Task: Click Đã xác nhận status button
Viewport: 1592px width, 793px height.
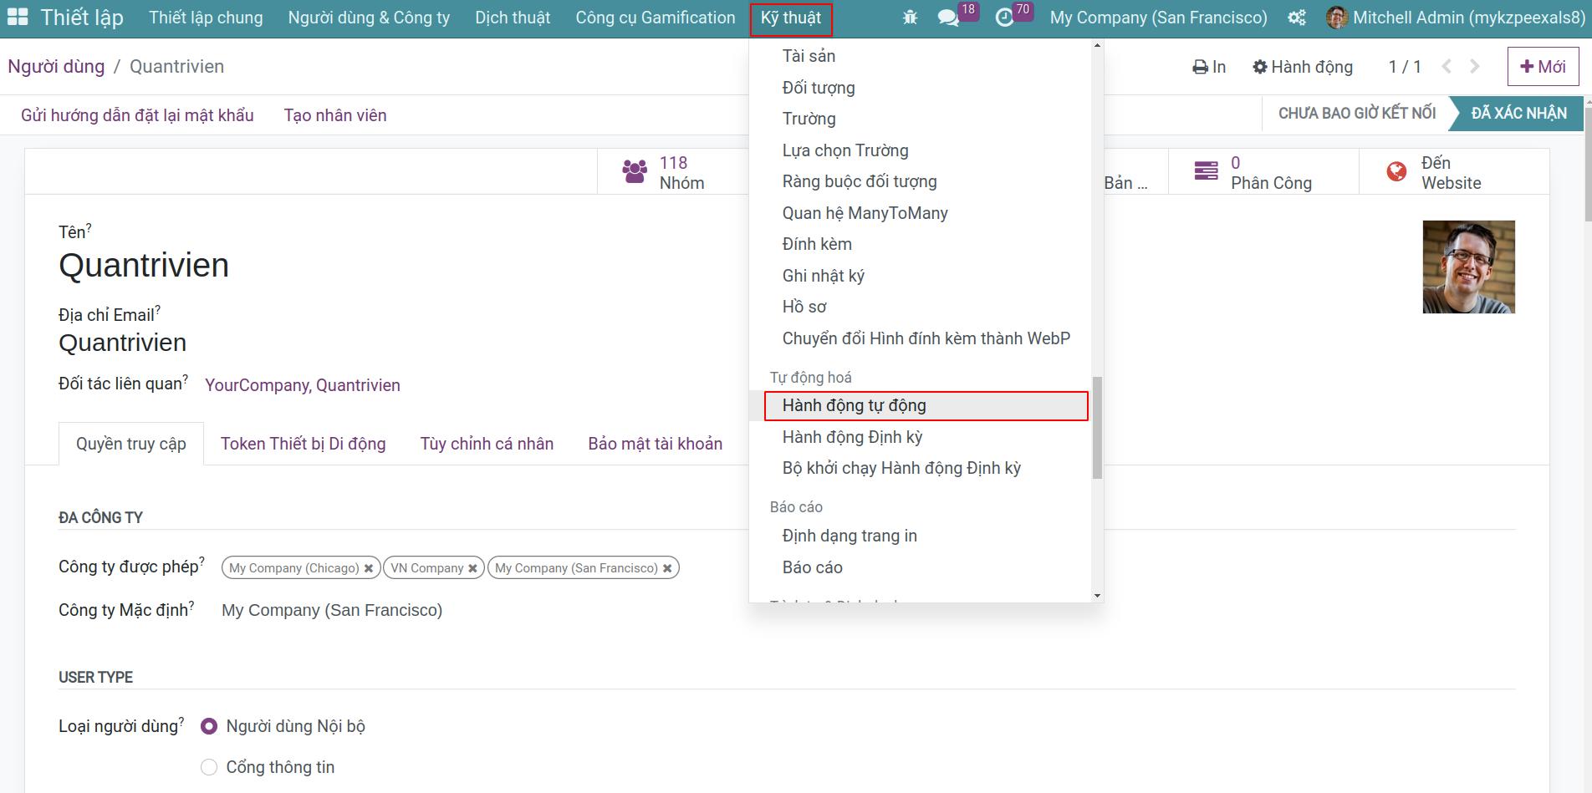Action: (x=1518, y=114)
